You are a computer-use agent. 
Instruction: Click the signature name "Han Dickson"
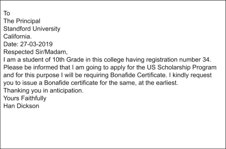[x=21, y=106]
